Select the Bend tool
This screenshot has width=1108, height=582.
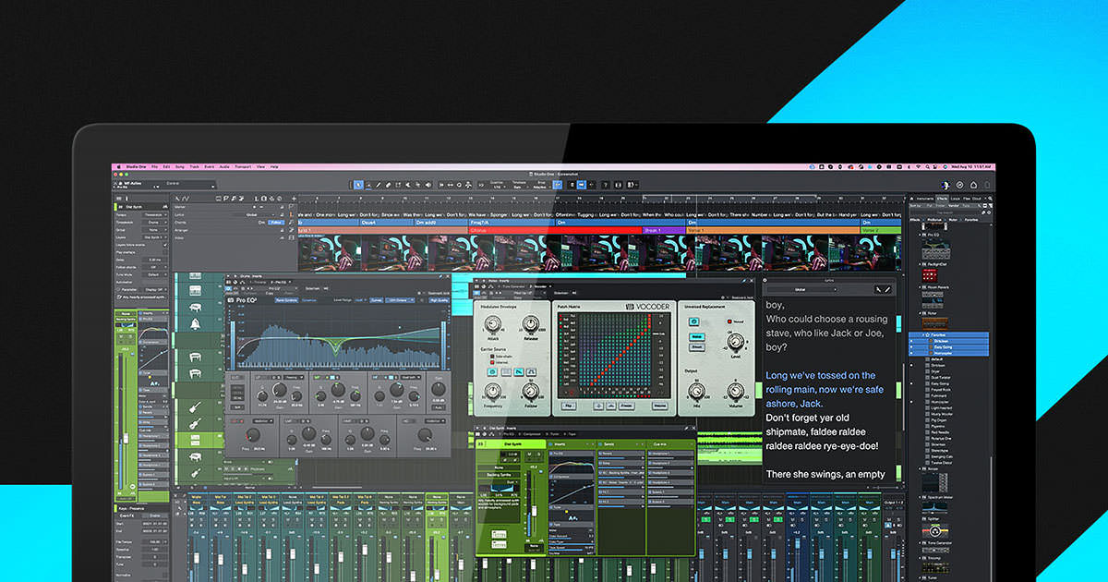click(x=420, y=185)
